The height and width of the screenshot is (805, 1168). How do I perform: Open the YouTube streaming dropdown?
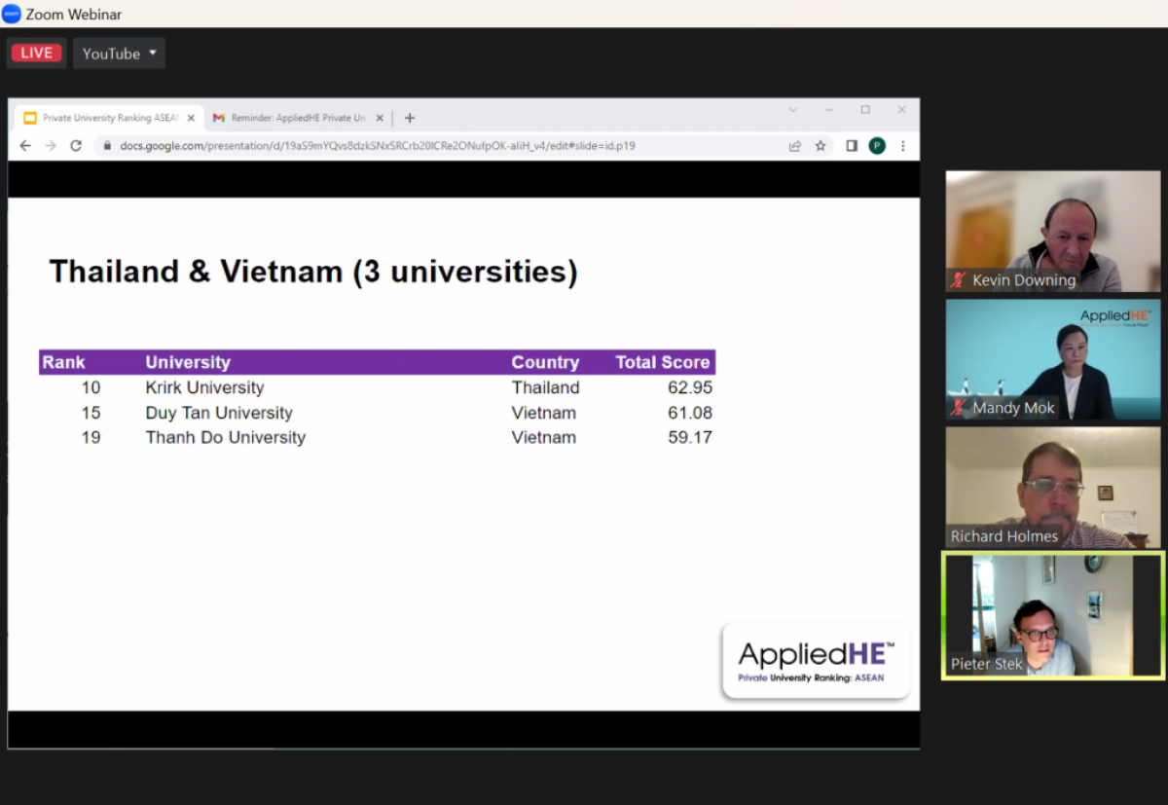(x=119, y=54)
